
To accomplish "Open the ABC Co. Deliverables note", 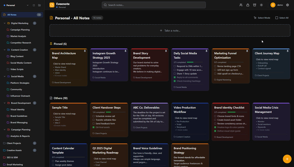I will click(x=150, y=117).
